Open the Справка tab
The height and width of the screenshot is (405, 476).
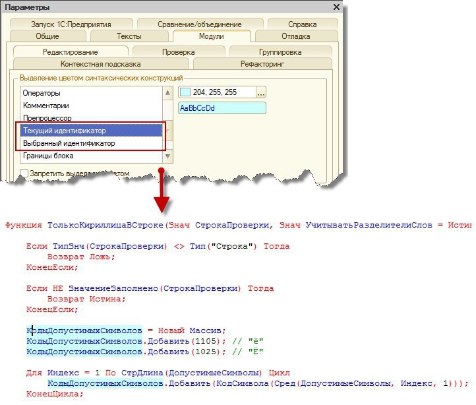303,24
